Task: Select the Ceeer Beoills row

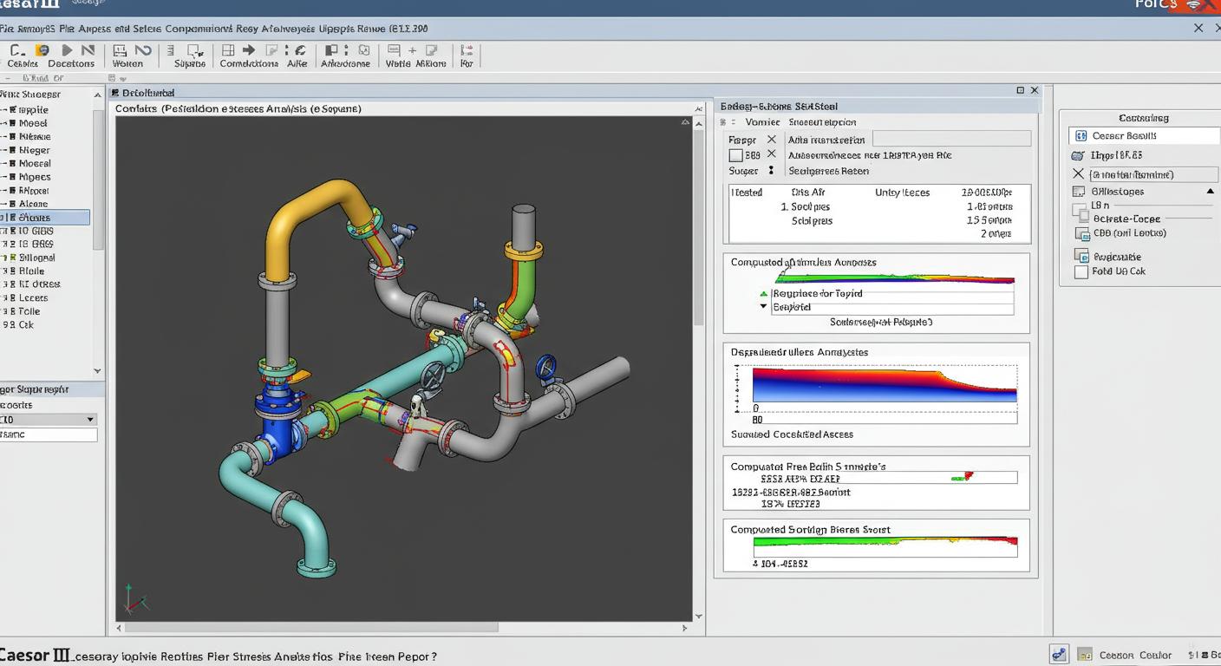Action: coord(1144,135)
